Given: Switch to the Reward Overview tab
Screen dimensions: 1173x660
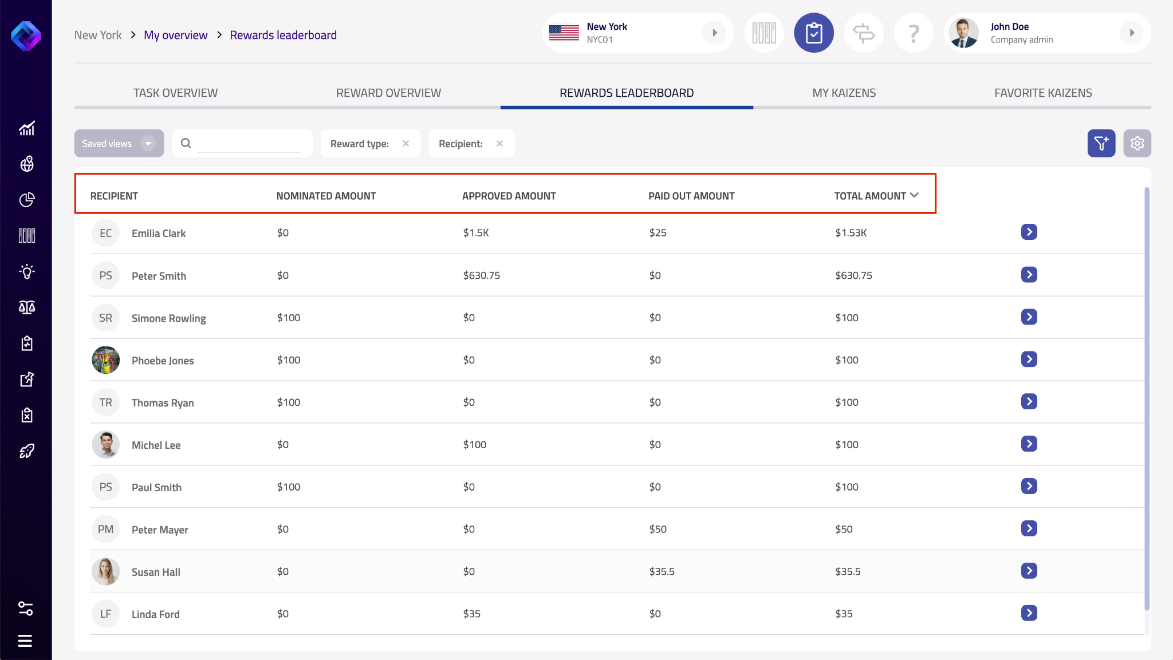Looking at the screenshot, I should 388,93.
